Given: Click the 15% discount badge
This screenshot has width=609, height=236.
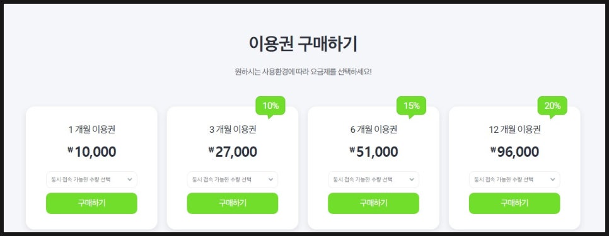Looking at the screenshot, I should (411, 106).
